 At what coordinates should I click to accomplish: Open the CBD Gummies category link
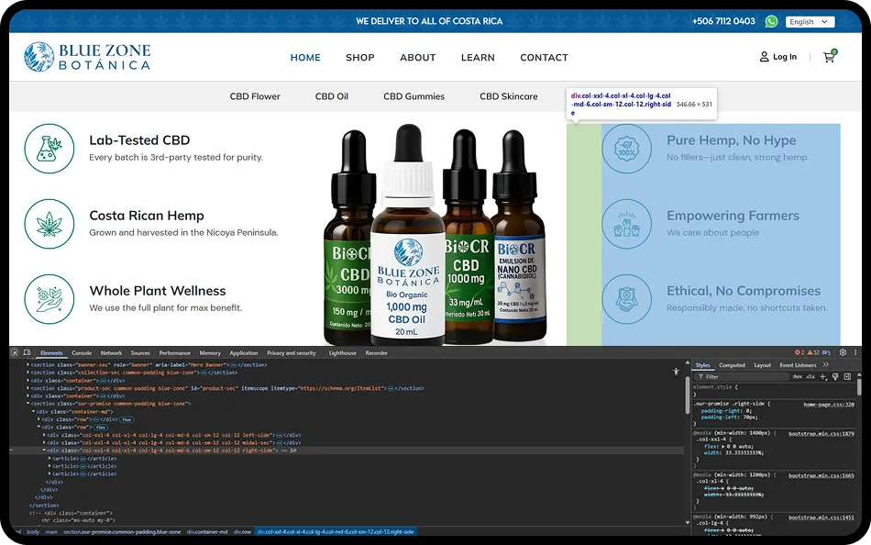413,96
